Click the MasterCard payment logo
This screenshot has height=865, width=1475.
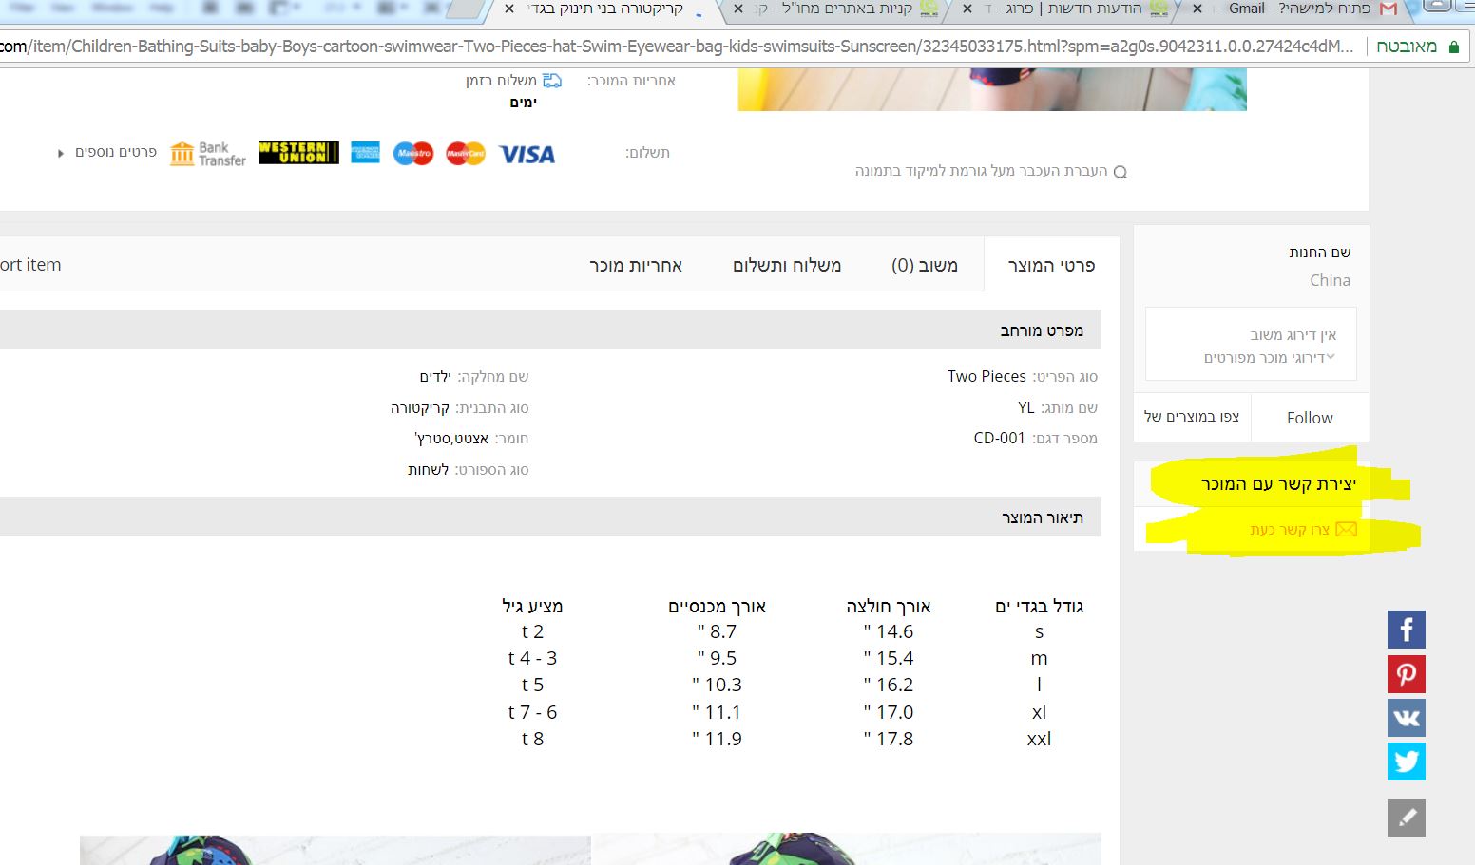466,153
